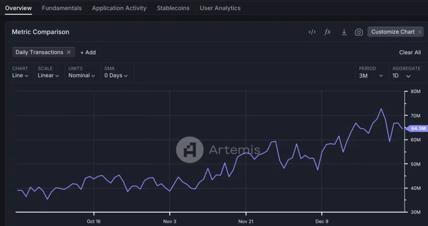Open the Customize Chart panel
This screenshot has width=428, height=226.
point(395,32)
